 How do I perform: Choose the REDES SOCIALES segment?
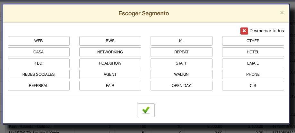point(39,74)
